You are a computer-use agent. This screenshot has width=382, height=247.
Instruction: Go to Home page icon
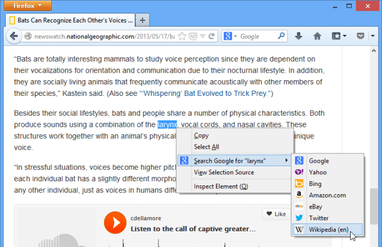(x=317, y=37)
